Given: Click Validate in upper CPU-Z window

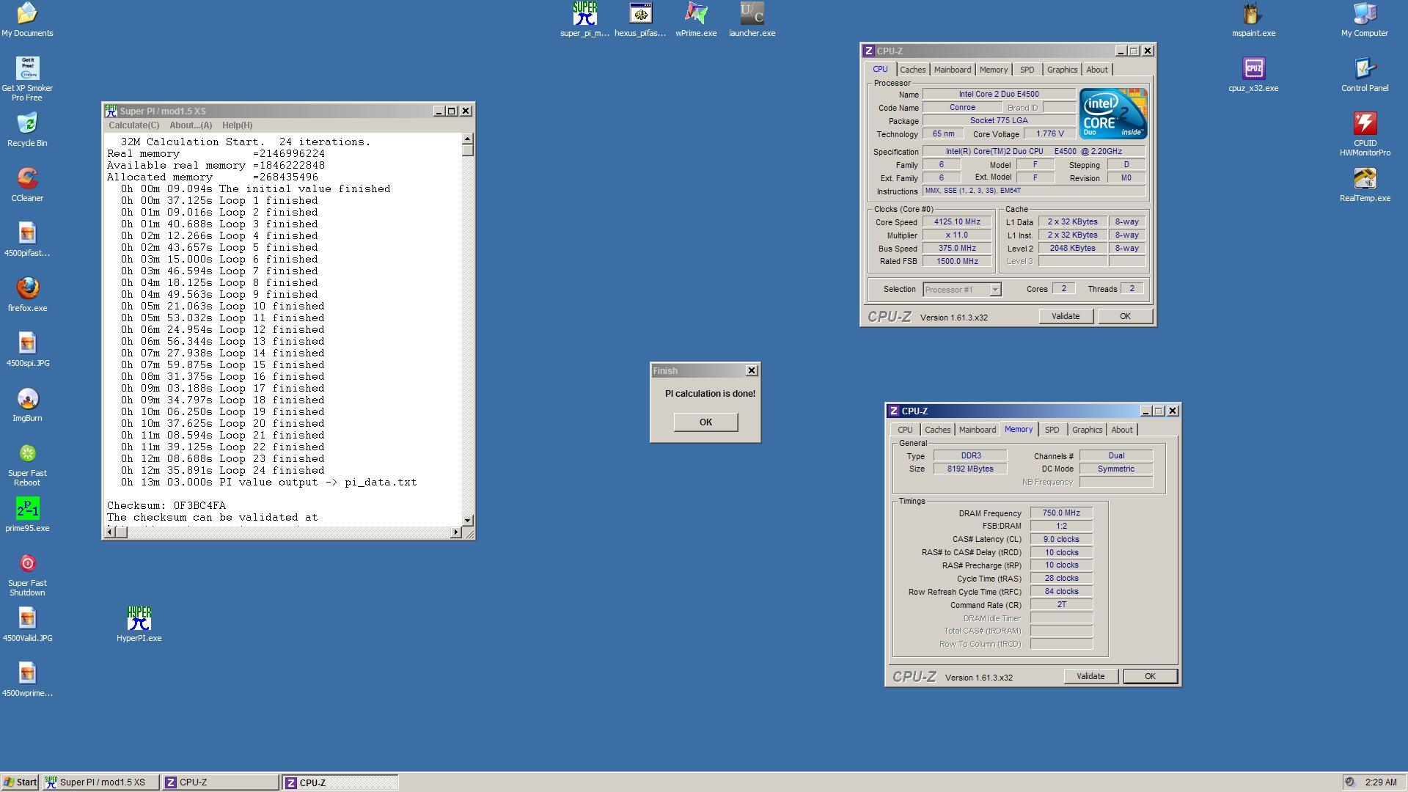Looking at the screenshot, I should [1066, 316].
